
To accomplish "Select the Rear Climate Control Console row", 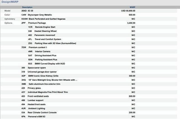I will pyautogui.click(x=42, y=112).
